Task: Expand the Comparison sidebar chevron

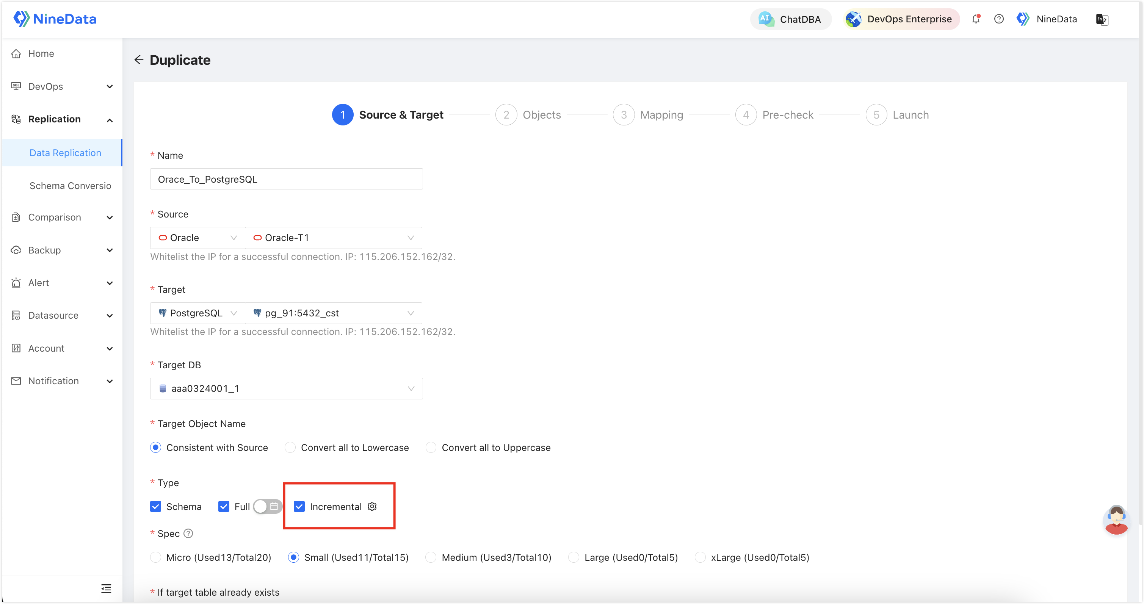Action: point(110,218)
